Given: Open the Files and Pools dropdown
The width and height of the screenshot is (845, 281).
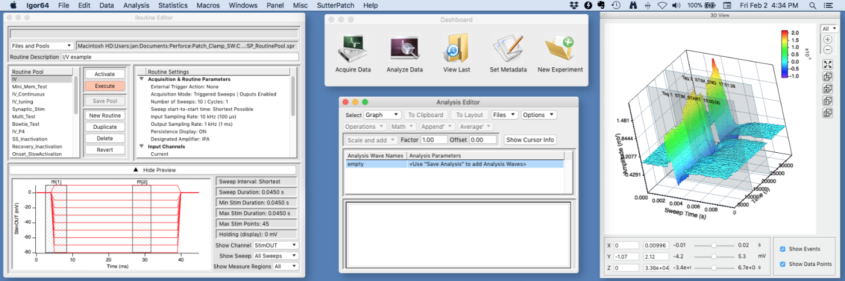Looking at the screenshot, I should 42,46.
